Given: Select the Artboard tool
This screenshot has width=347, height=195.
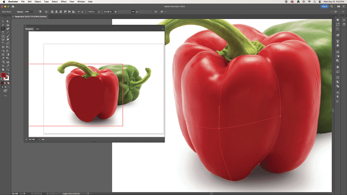Looking at the screenshot, I should (3, 66).
